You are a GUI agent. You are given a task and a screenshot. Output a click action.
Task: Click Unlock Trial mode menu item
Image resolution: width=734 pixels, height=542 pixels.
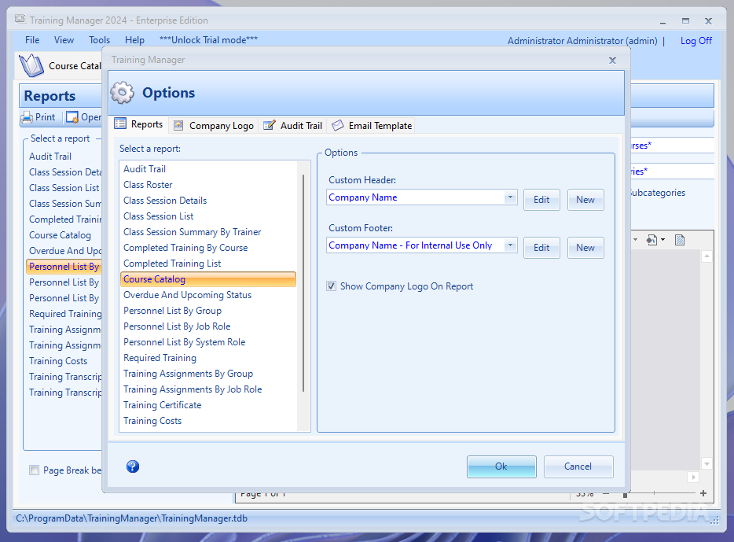[x=208, y=40]
